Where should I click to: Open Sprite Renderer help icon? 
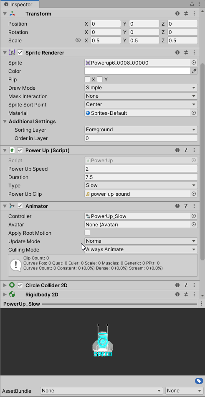pyautogui.click(x=177, y=53)
